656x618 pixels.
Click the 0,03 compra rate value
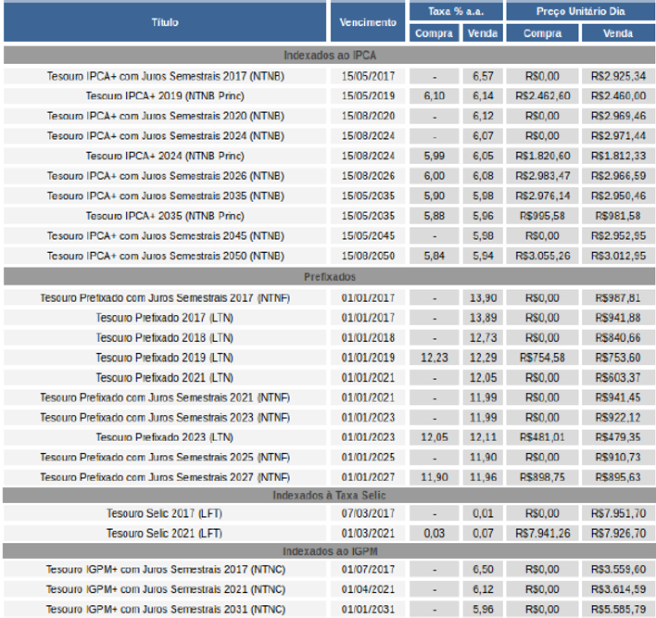click(x=435, y=534)
